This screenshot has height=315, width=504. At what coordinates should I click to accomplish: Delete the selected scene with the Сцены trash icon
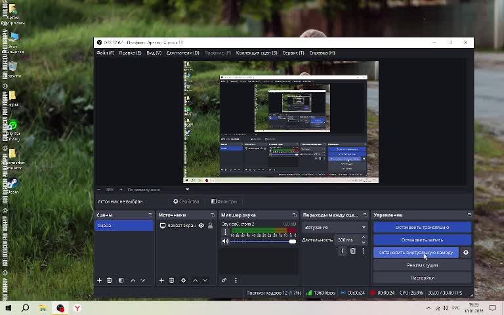point(110,281)
